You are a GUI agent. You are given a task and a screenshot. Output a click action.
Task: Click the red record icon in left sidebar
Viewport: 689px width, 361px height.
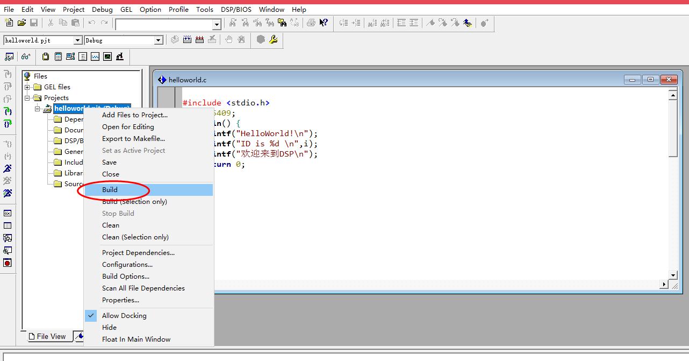[x=8, y=263]
